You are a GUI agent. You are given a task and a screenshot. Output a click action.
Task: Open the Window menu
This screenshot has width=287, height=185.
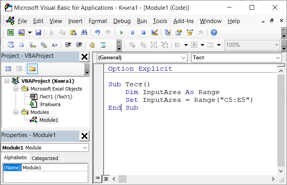pos(210,21)
